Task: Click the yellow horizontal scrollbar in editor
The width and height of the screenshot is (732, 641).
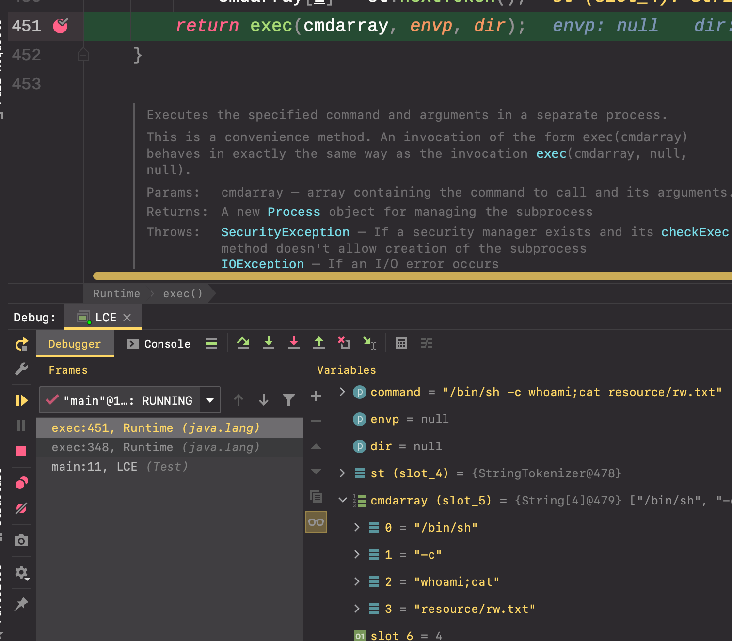Action: point(413,276)
